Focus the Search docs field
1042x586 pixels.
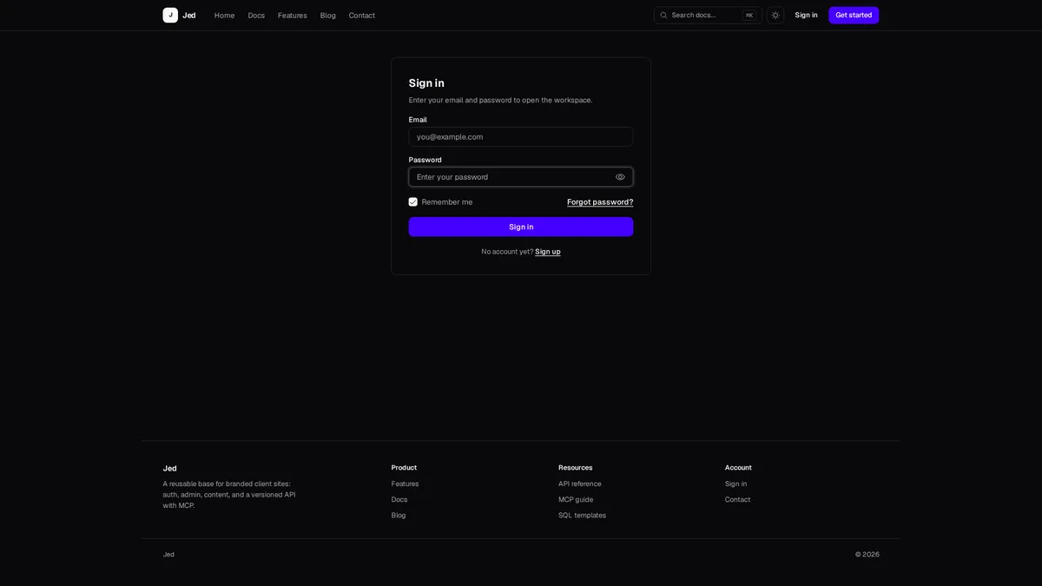click(x=708, y=15)
